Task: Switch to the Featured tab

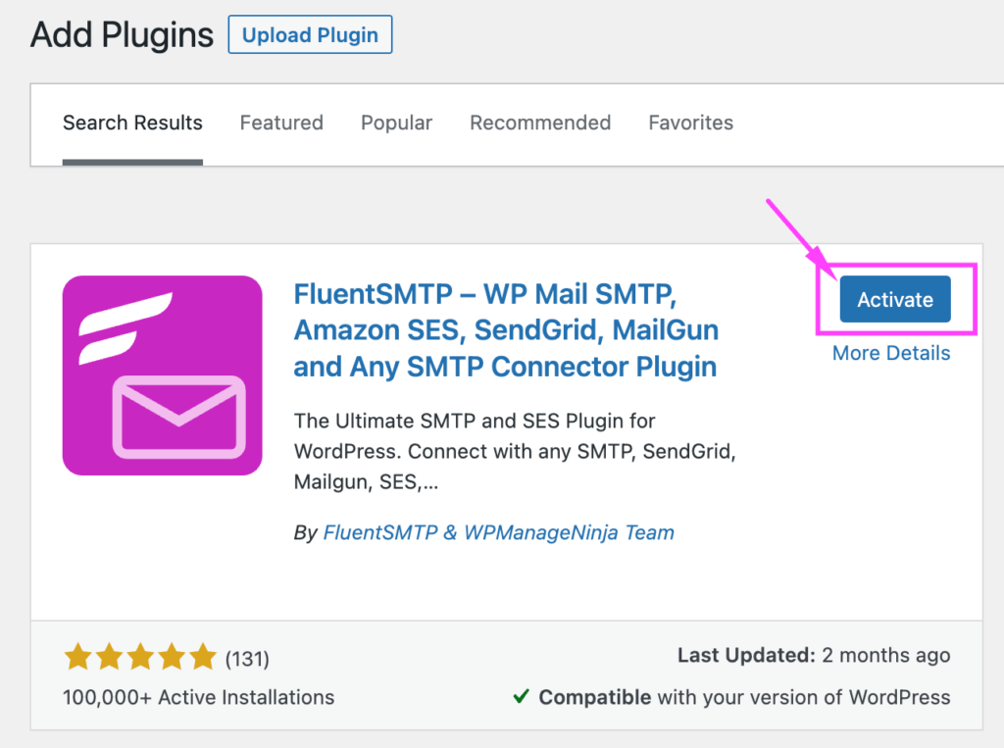Action: click(x=281, y=123)
